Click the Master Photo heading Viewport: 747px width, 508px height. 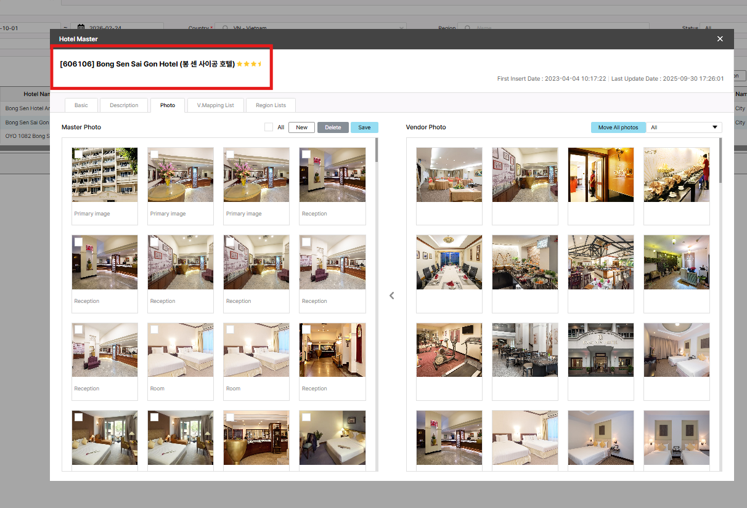pos(81,127)
